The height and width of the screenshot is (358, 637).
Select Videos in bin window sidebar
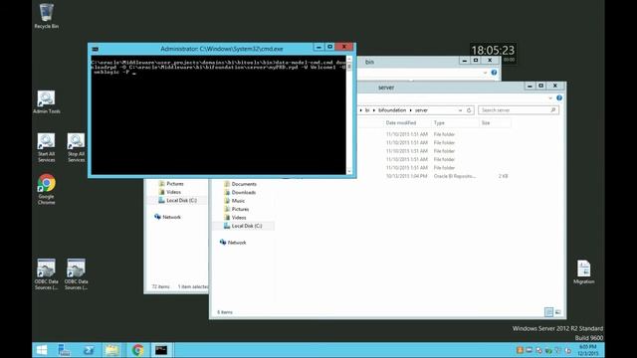(173, 192)
